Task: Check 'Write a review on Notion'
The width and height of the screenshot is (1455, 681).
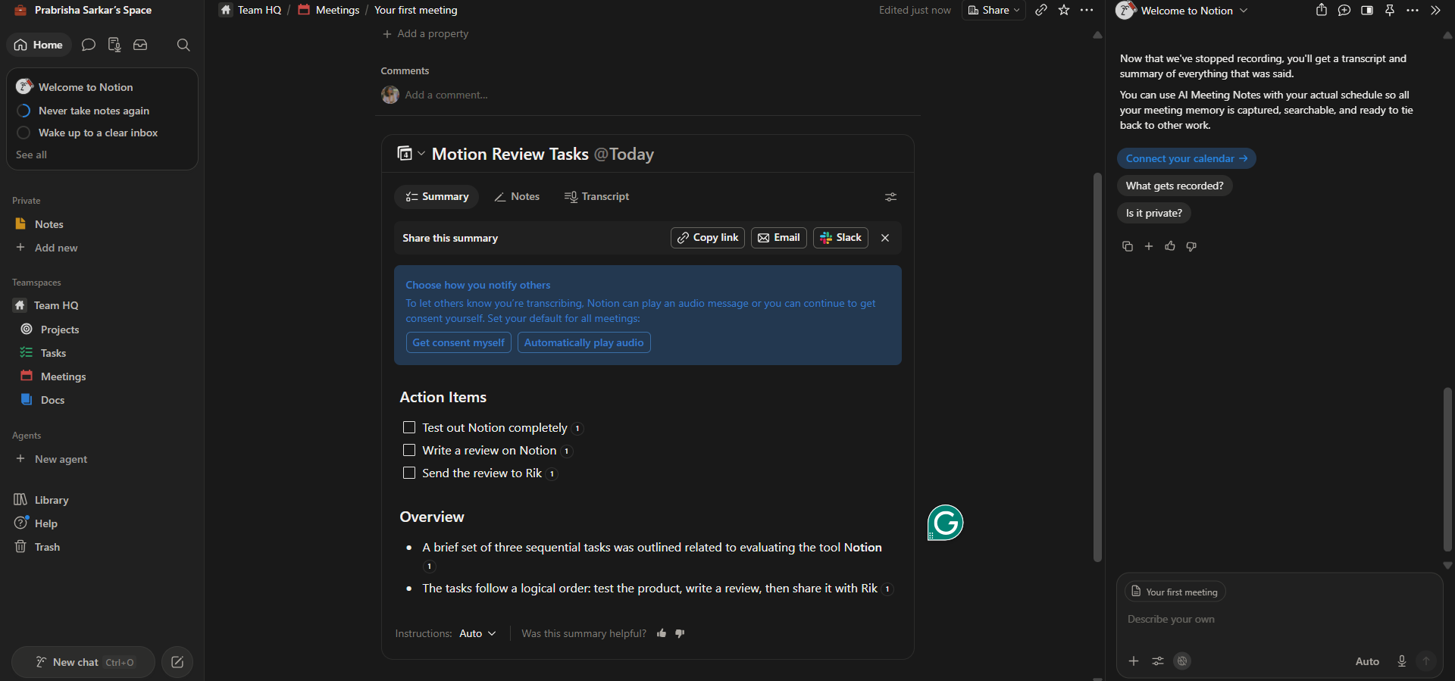Action: click(409, 450)
